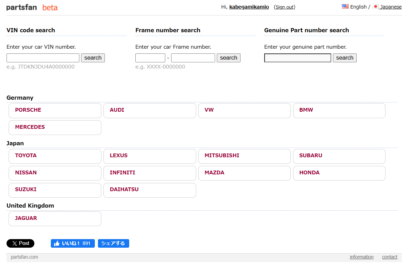Image resolution: width=413 pixels, height=272 pixels.
Task: Click the US flag icon
Action: [345, 6]
